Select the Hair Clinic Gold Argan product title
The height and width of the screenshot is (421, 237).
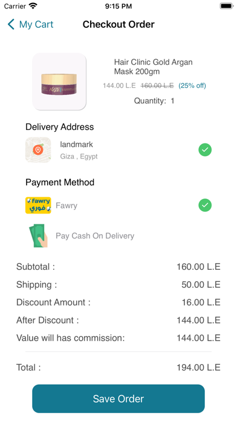[153, 67]
